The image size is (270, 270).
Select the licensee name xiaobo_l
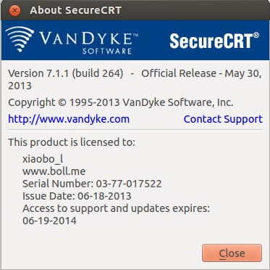click(43, 159)
